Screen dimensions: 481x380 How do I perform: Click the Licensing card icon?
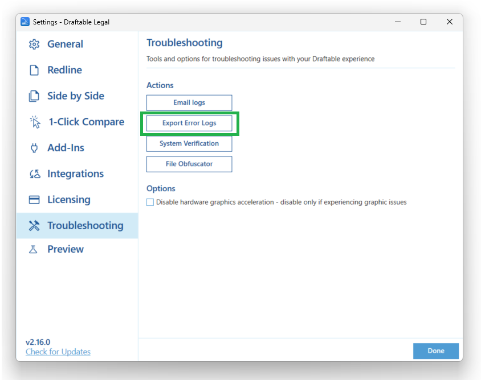tap(34, 200)
